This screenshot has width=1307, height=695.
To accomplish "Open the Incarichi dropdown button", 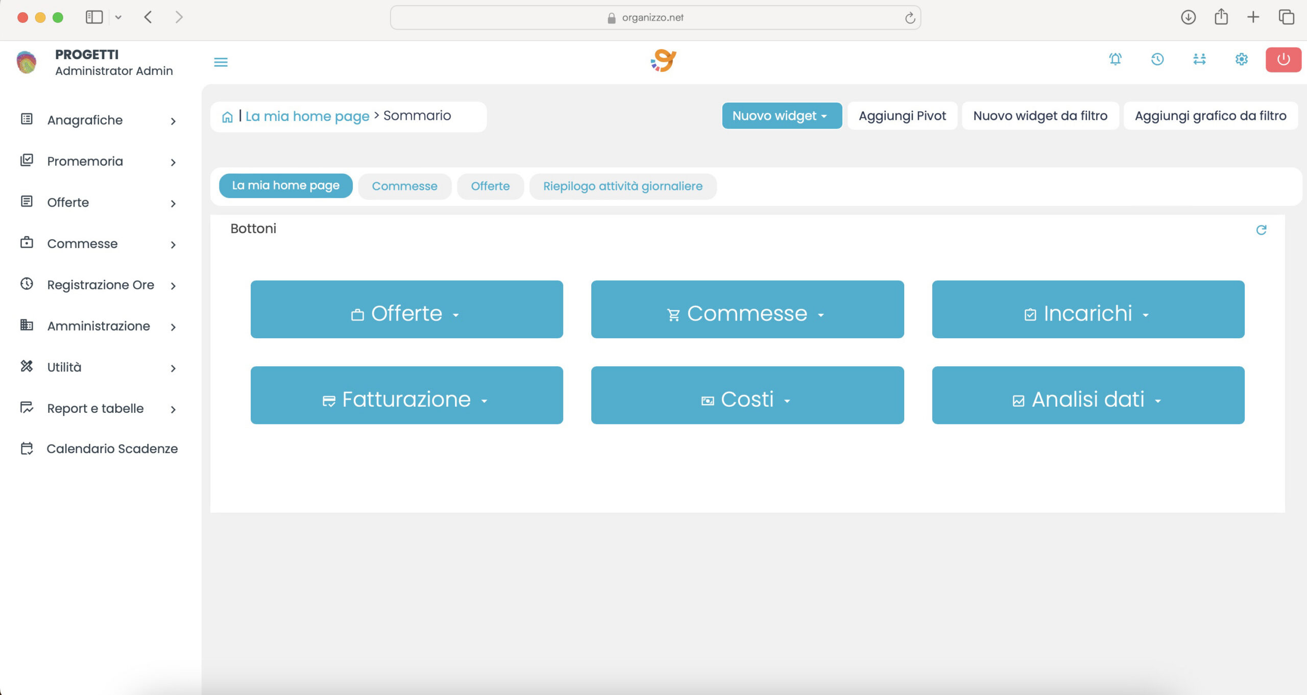I will point(1088,309).
